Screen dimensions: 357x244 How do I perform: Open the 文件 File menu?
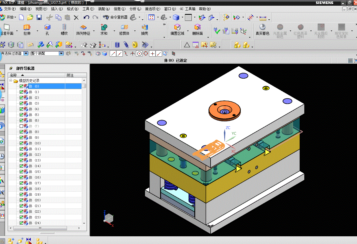pyautogui.click(x=9, y=9)
